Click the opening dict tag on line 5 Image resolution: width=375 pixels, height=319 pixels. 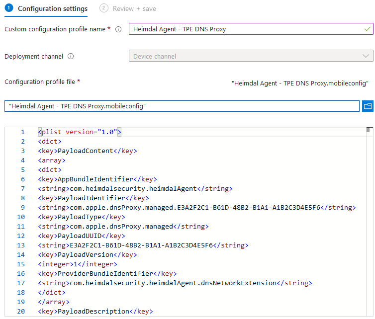coord(50,169)
